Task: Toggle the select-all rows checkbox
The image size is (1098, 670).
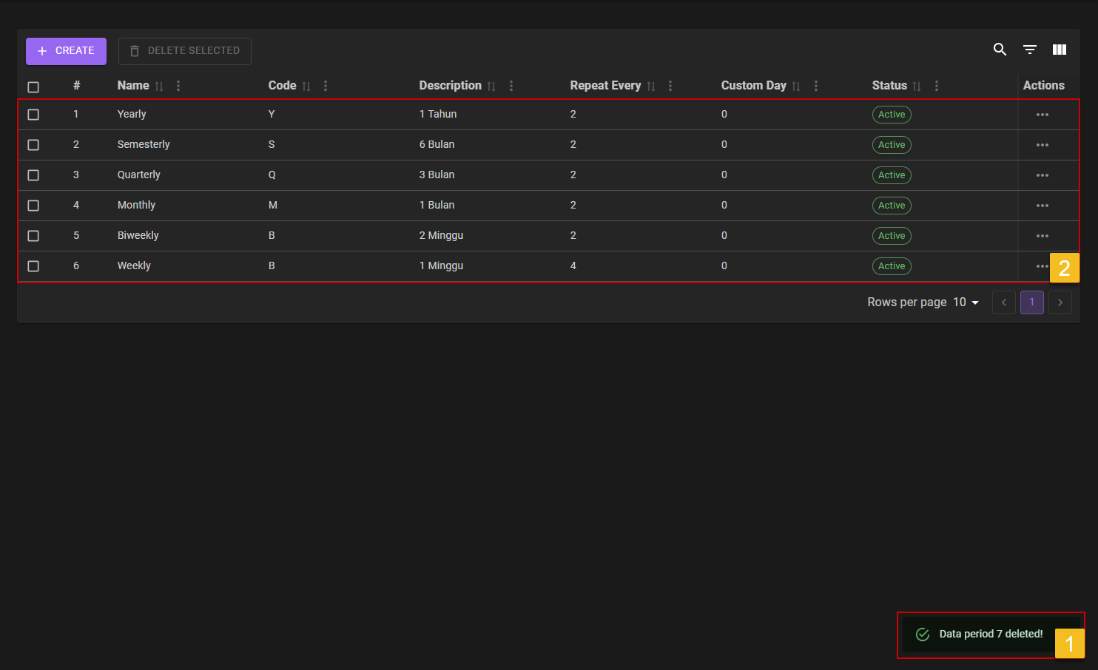Action: click(33, 87)
